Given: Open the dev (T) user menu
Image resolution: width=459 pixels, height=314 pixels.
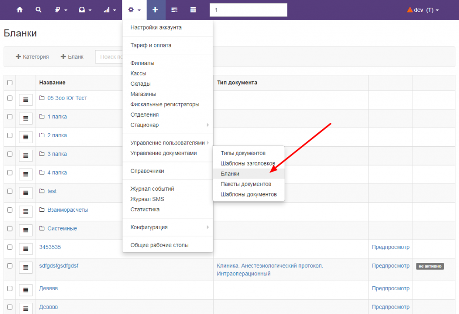Looking at the screenshot, I should click(423, 10).
